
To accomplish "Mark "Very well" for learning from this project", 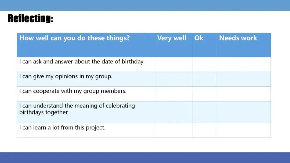I will click(x=173, y=130).
